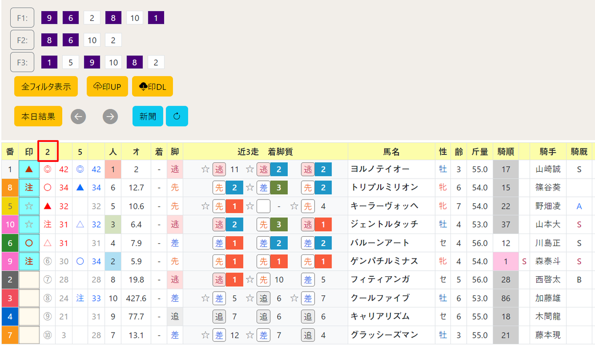The image size is (595, 347).
Task: Click the left arrow navigation icon
Action: tap(78, 116)
